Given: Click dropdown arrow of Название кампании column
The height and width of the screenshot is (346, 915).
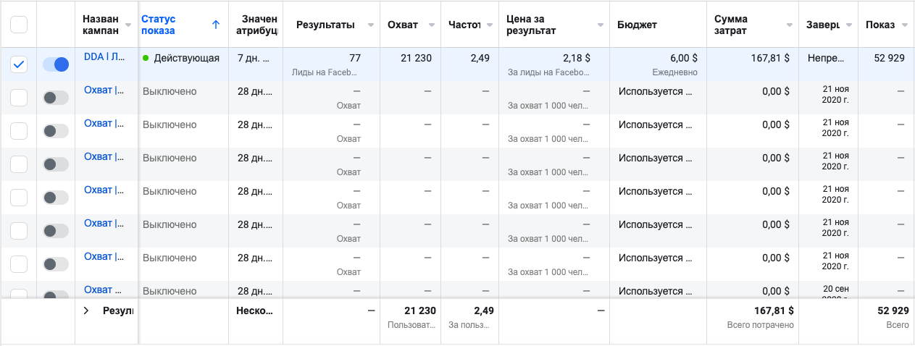Looking at the screenshot, I should pyautogui.click(x=128, y=25).
